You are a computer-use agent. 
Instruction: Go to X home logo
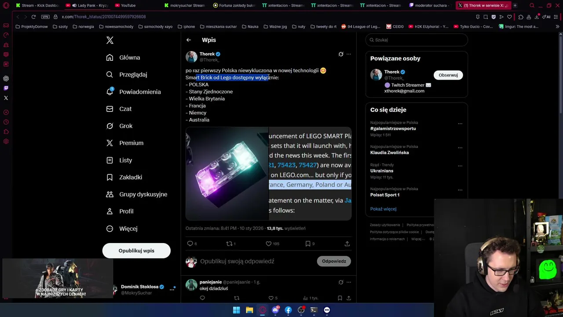pos(110,40)
